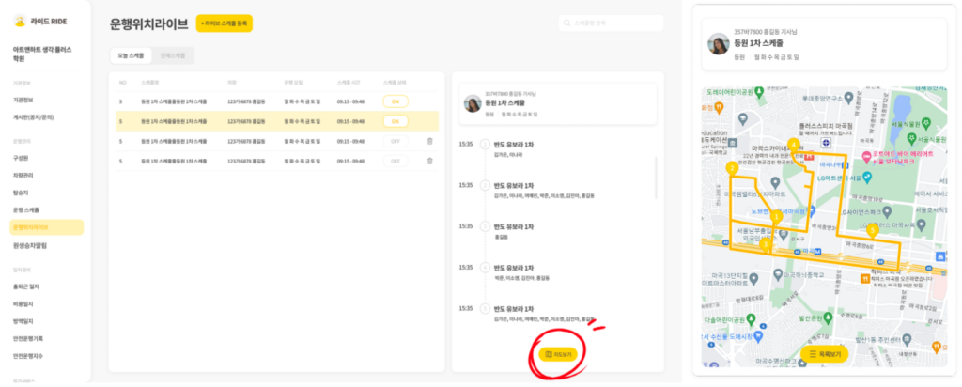
Task: Click the first stop circle on the timeline
Action: [485, 145]
